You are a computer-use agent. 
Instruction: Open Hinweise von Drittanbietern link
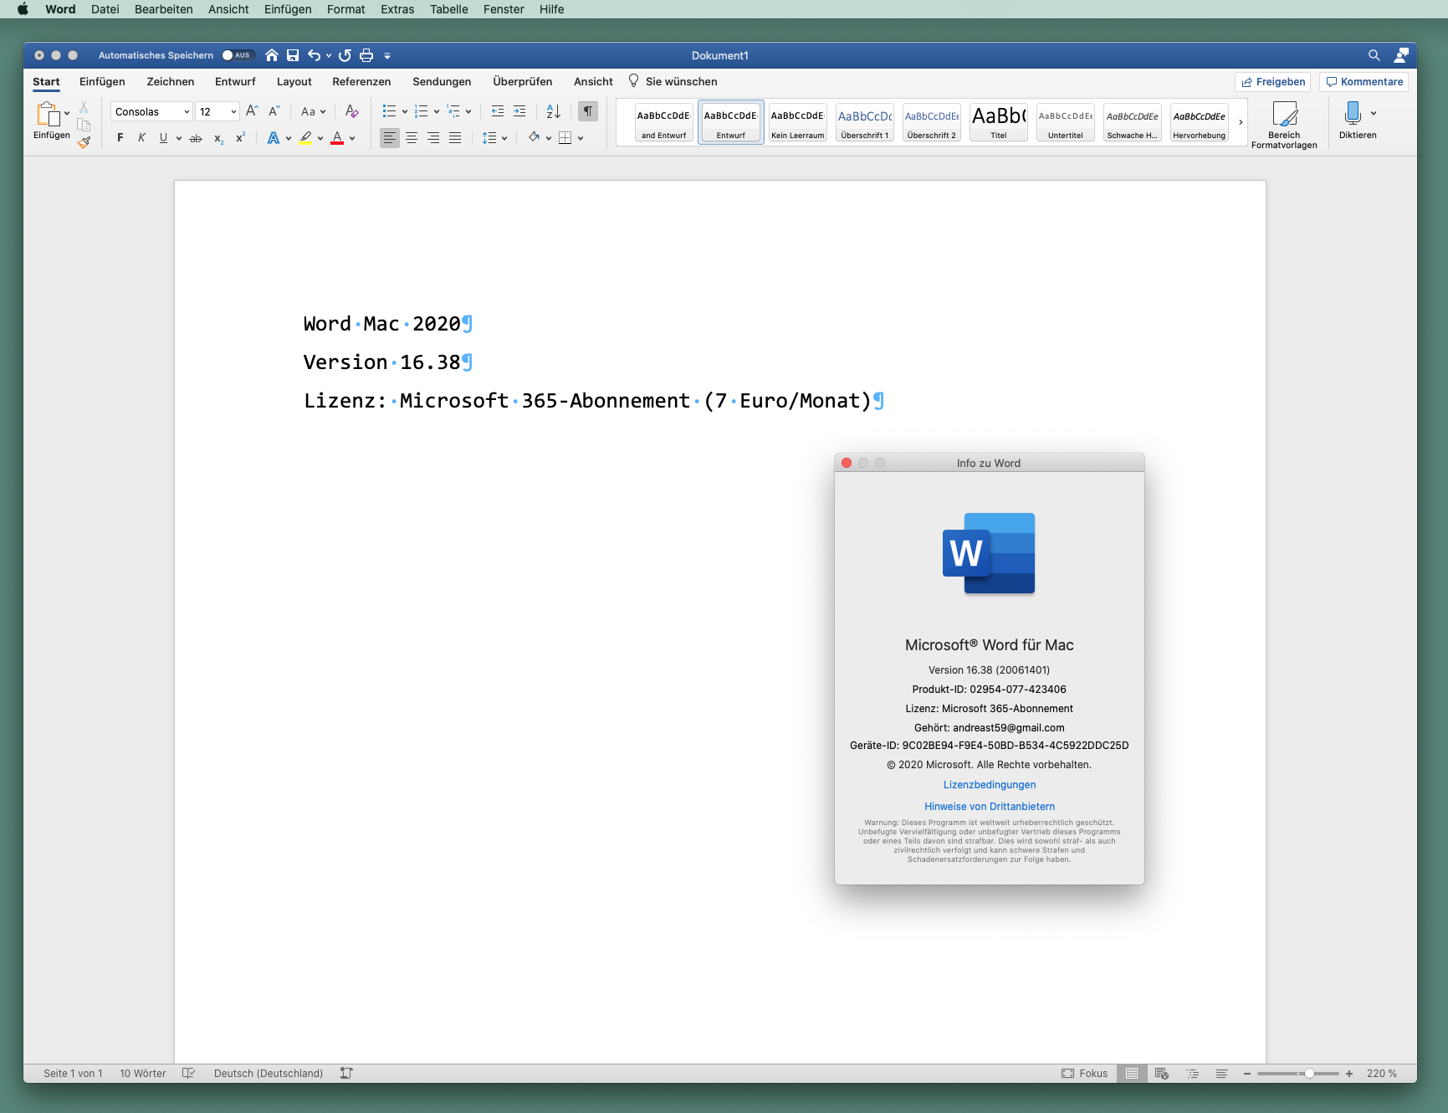990,806
